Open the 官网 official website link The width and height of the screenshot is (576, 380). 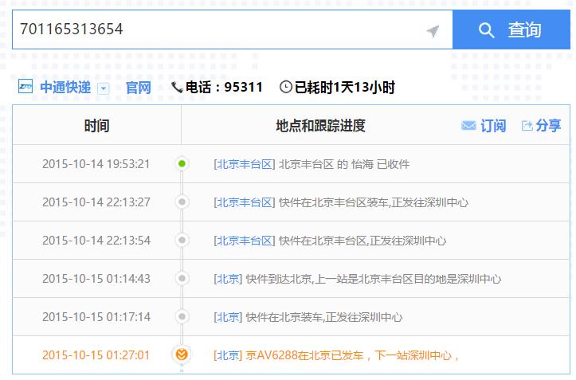[138, 88]
